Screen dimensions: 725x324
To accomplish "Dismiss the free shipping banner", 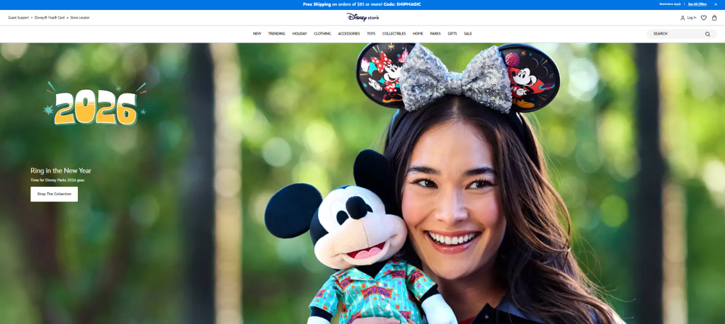I will [716, 4].
